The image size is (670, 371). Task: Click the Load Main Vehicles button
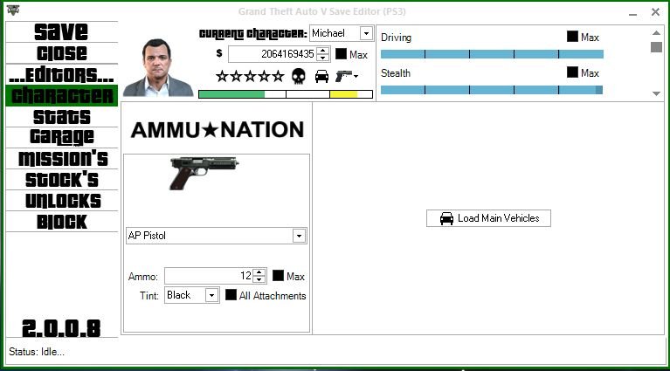[x=488, y=218]
